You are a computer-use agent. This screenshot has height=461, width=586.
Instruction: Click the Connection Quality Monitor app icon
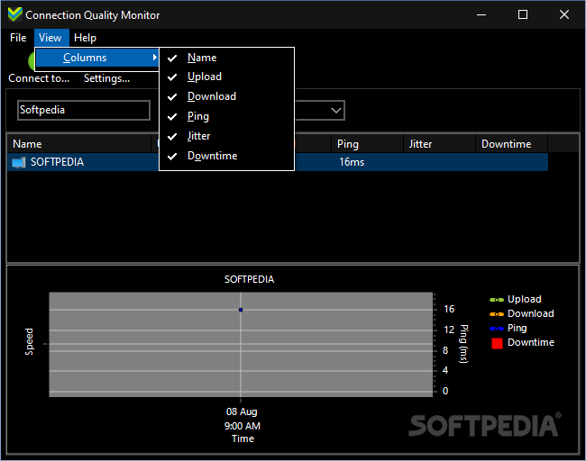tap(15, 14)
